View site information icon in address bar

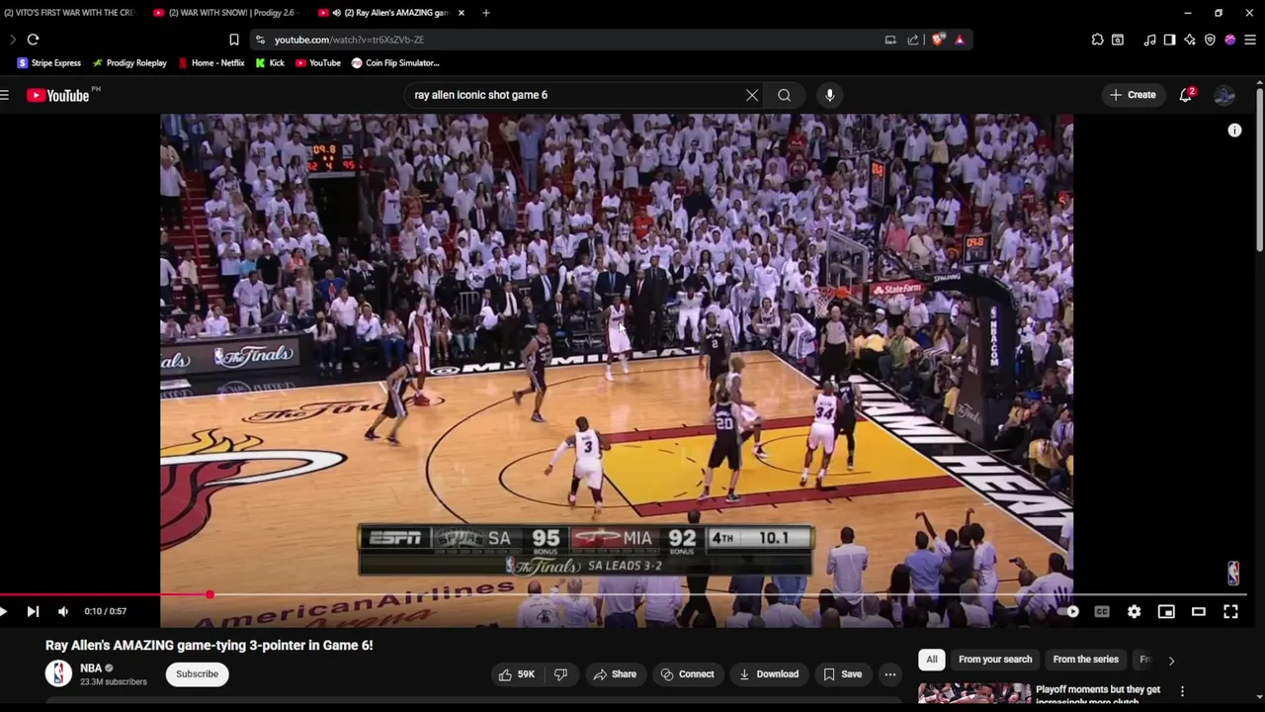[260, 40]
